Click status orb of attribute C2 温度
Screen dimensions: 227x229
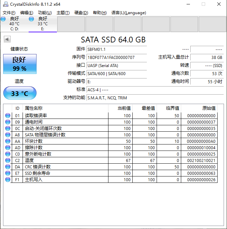[x=8, y=160]
